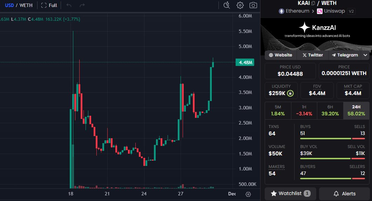The height and width of the screenshot is (201, 372).
Task: Click the 4.48M current price label
Action: pos(245,62)
